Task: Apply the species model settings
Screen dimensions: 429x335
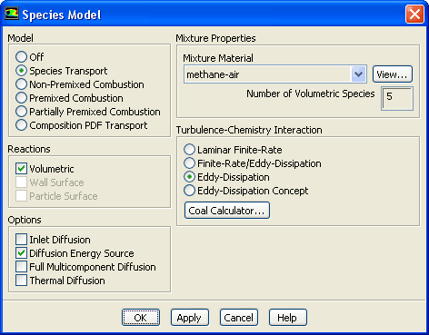Action: click(x=190, y=318)
